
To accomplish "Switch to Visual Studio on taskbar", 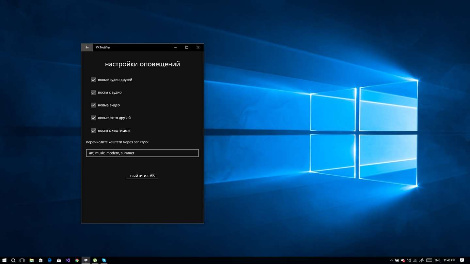I will [68, 260].
